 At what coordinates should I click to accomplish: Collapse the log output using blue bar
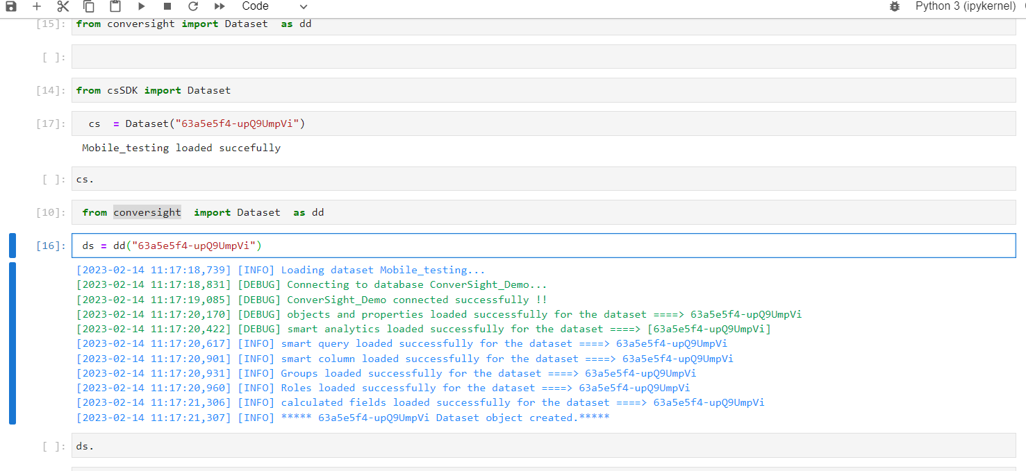coord(13,343)
